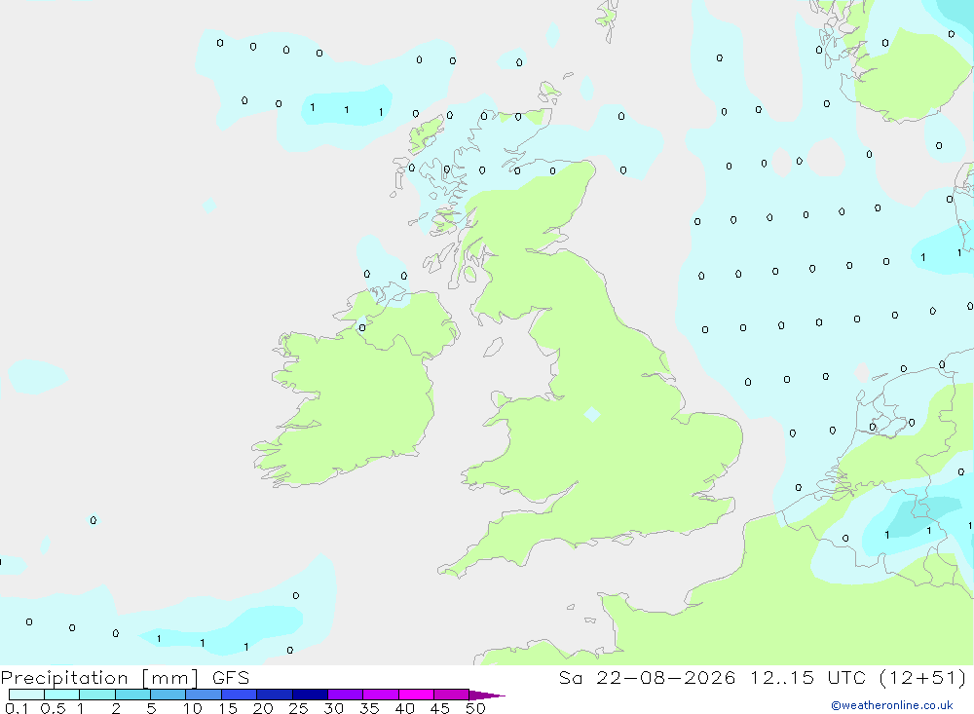Pick the 40–45 mm magenta legend swatch
This screenshot has width=974, height=714.
416,695
